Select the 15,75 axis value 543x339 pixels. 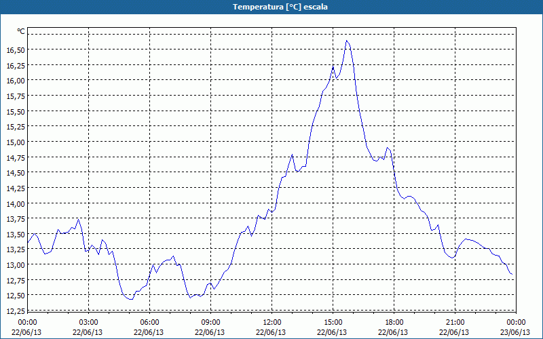click(x=16, y=96)
